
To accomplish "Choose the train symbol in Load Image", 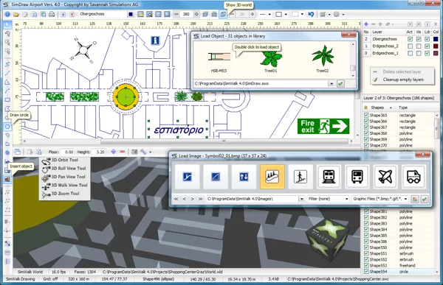I will (x=329, y=177).
